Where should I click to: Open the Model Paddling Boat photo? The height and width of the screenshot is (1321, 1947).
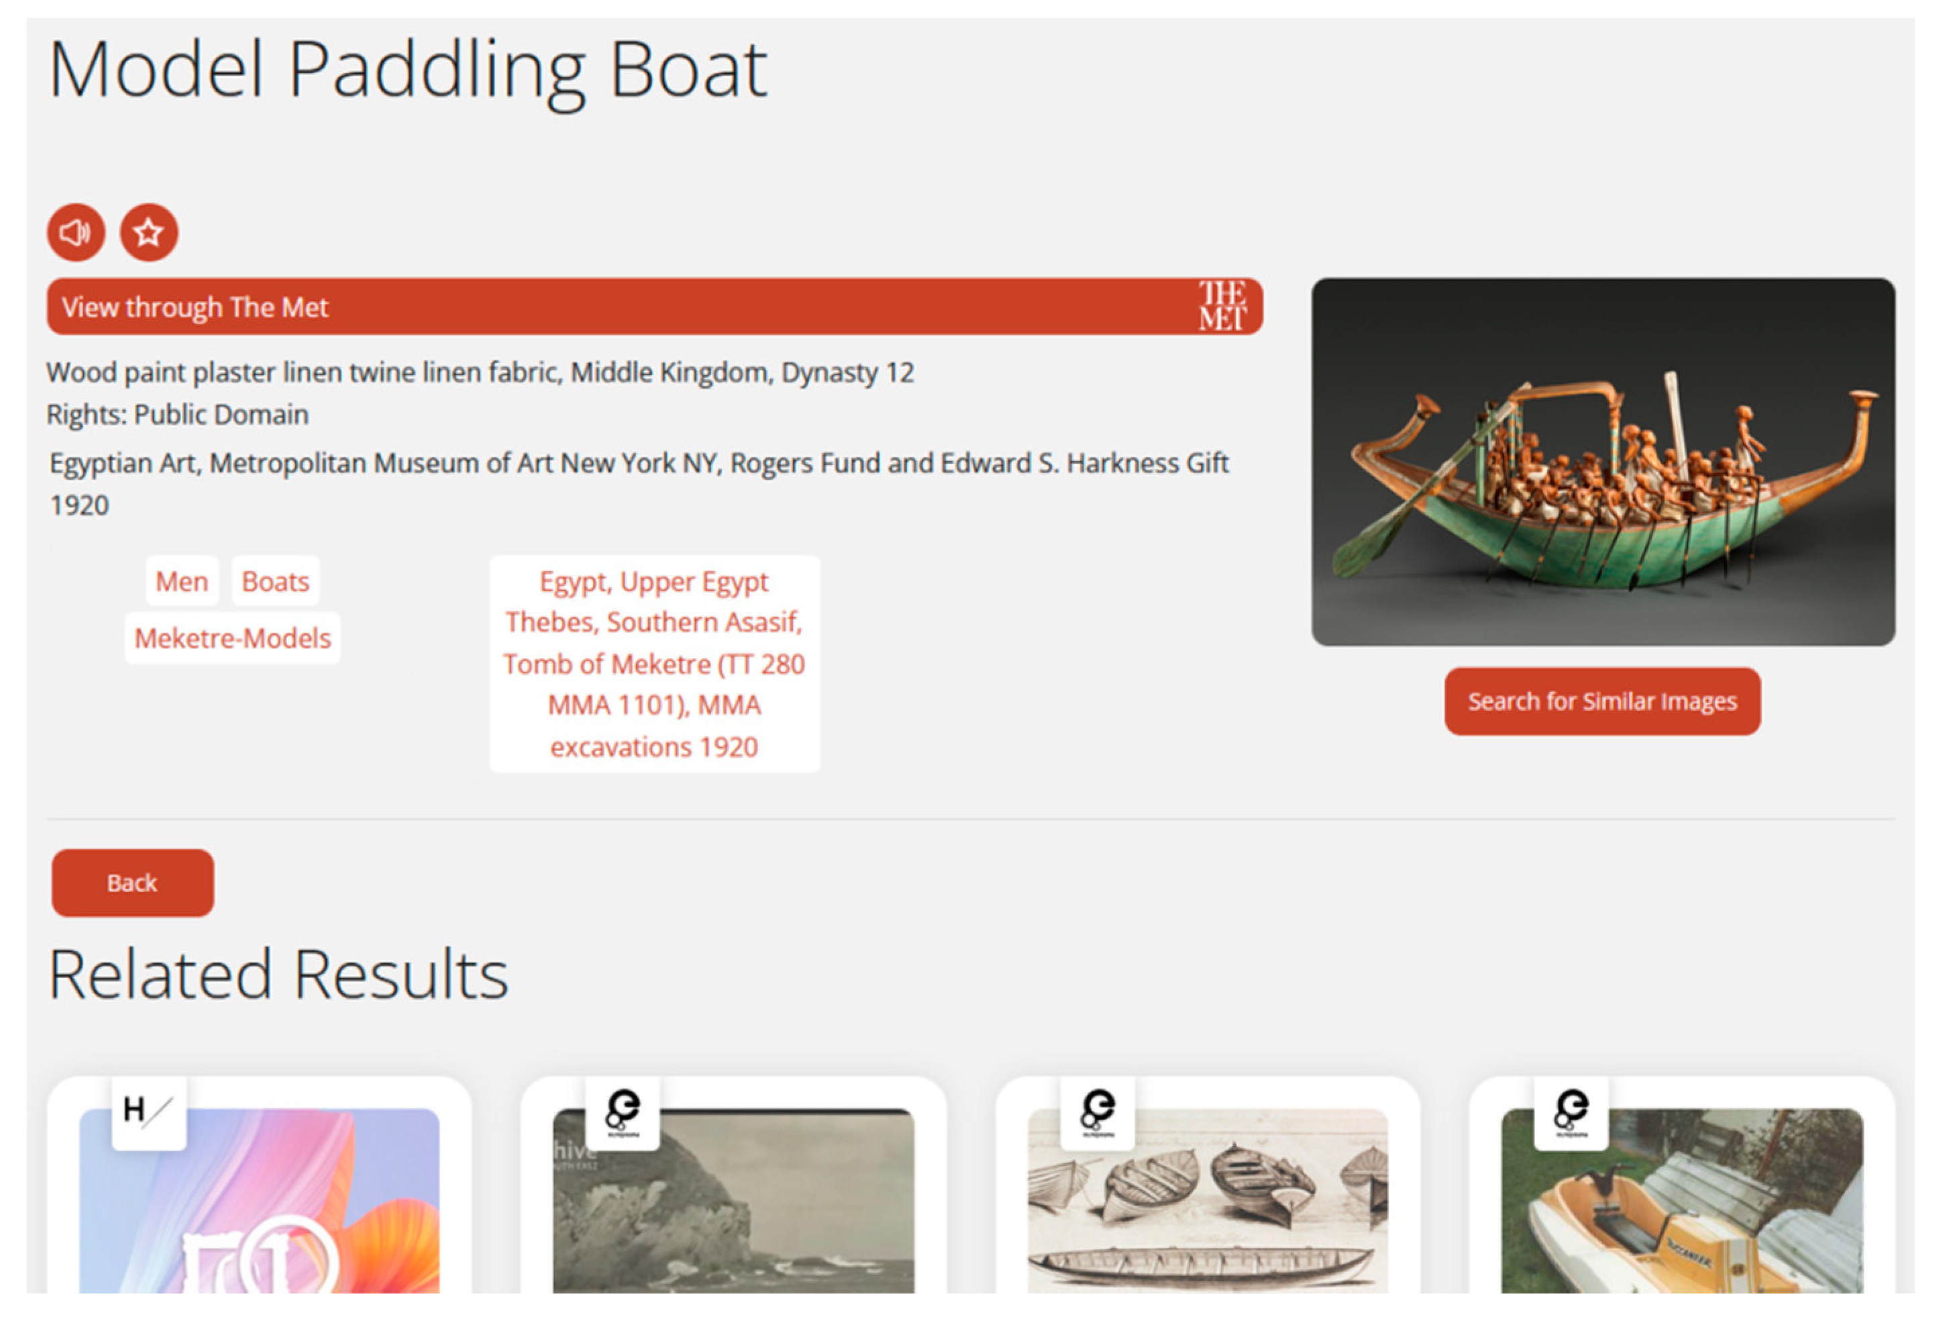click(x=1602, y=462)
